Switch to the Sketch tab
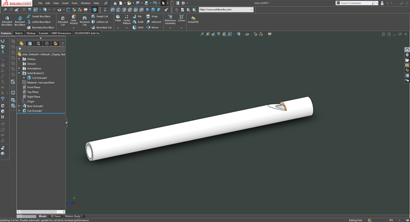410x222 pixels. coord(19,33)
